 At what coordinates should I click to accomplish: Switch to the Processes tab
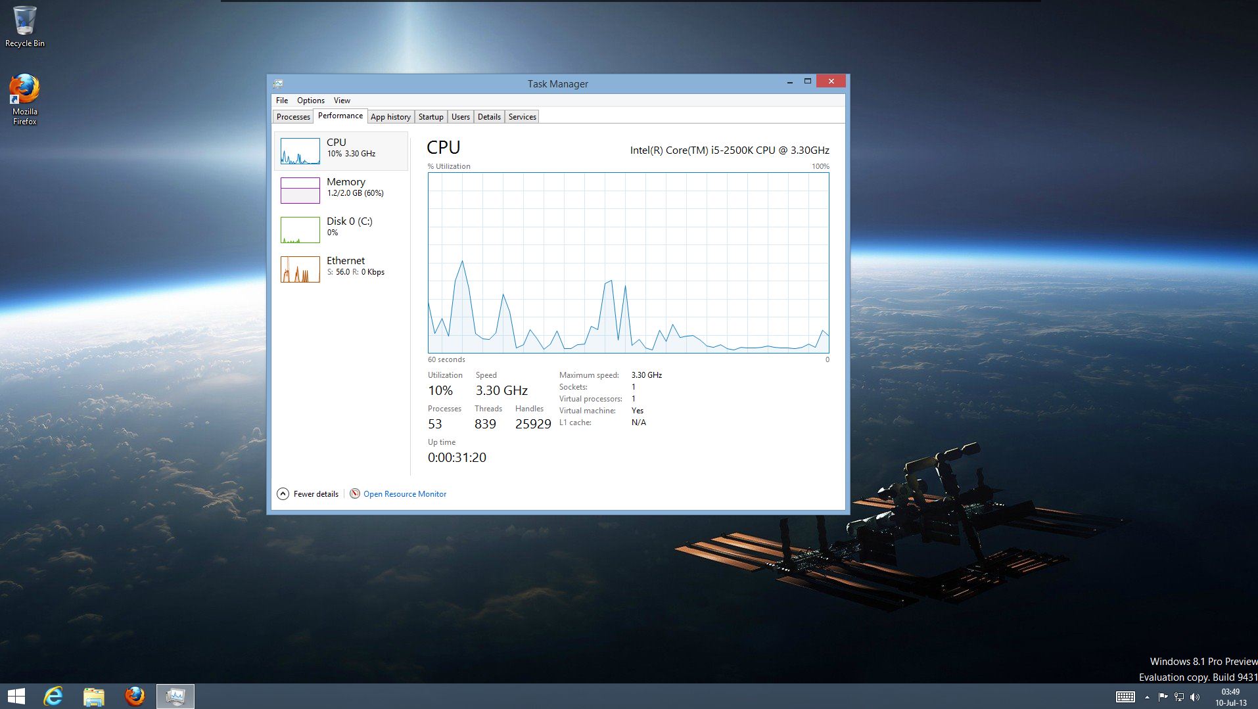tap(293, 116)
